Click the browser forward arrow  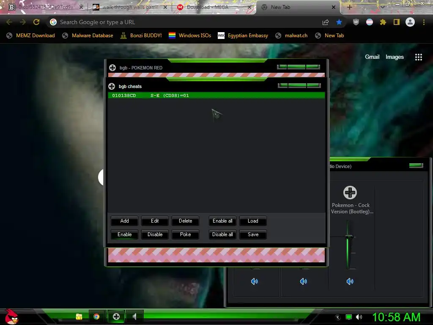[x=23, y=22]
